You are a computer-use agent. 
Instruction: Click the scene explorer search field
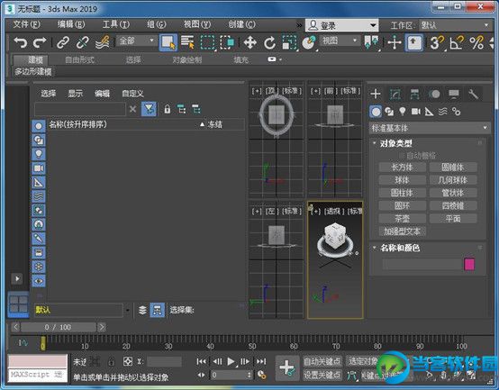pos(80,109)
